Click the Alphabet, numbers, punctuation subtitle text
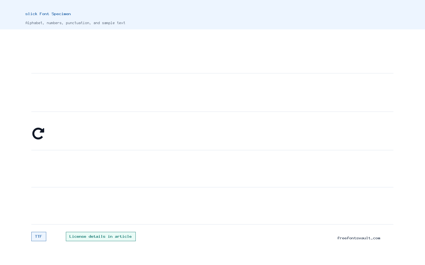425x265 pixels. [58, 23]
